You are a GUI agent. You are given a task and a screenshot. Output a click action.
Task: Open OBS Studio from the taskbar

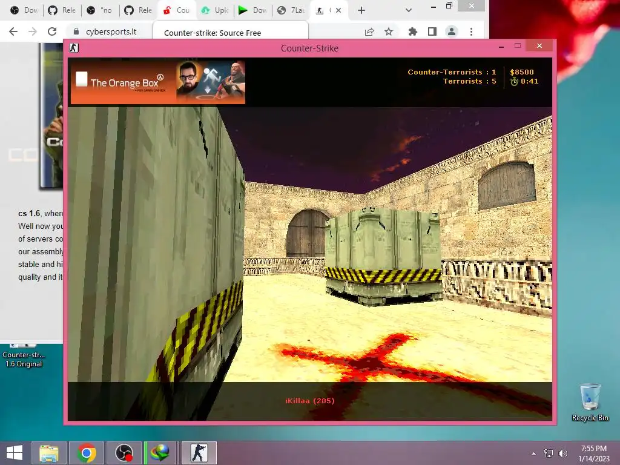tap(124, 453)
